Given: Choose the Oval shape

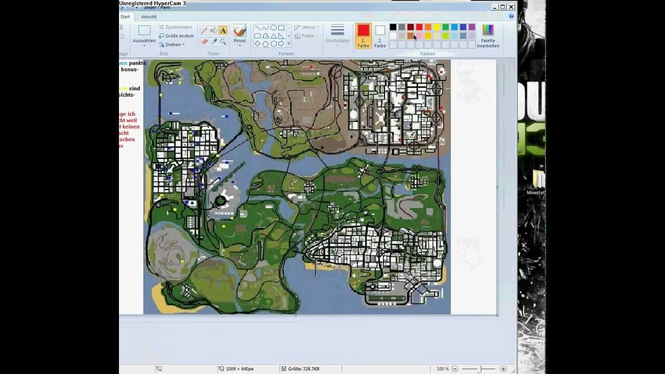Looking at the screenshot, I should click(273, 28).
